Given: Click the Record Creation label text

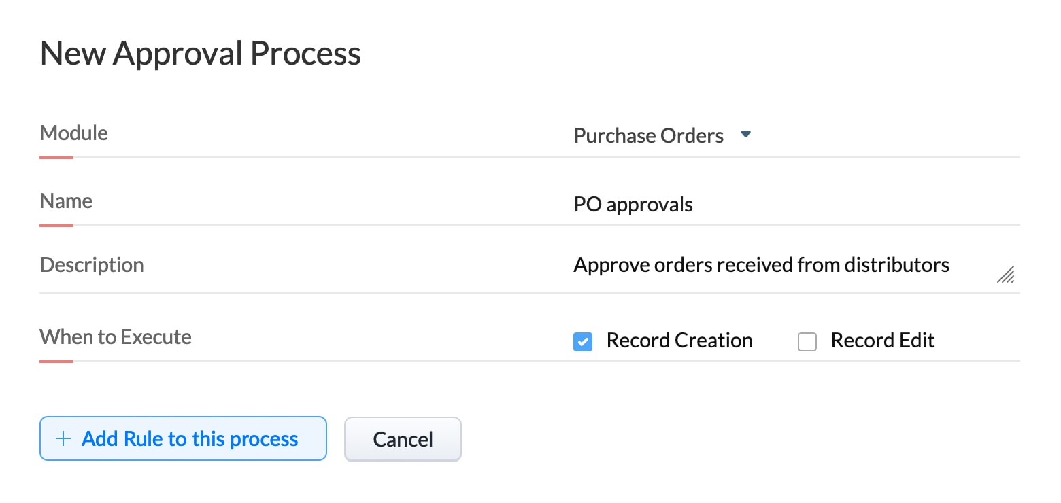Looking at the screenshot, I should [x=679, y=340].
